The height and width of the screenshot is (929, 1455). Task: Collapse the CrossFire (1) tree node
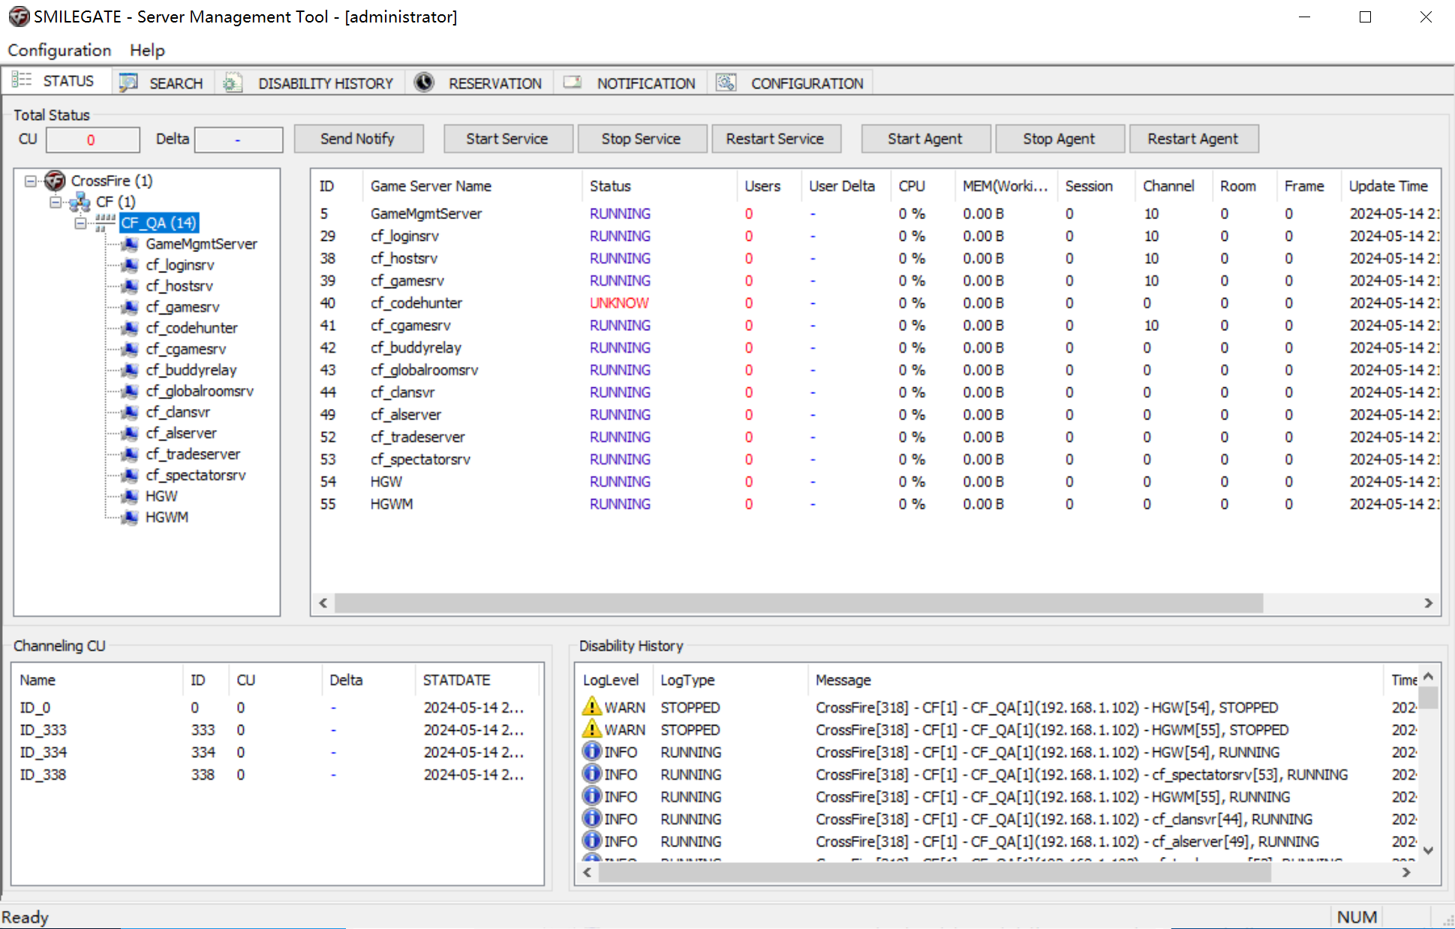pos(31,181)
